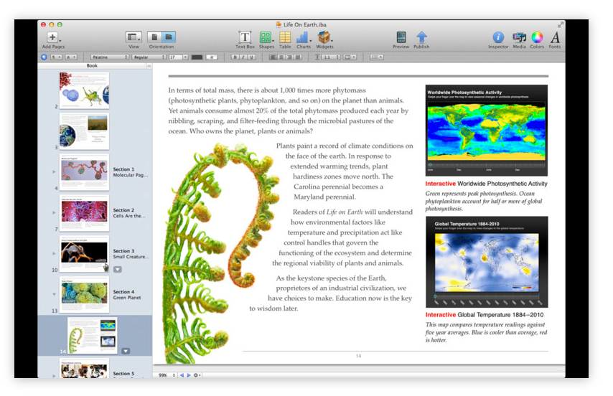613x396 pixels.
Task: Expand Section 1 Molecular Pag disclosure triangle
Action: tap(54, 172)
